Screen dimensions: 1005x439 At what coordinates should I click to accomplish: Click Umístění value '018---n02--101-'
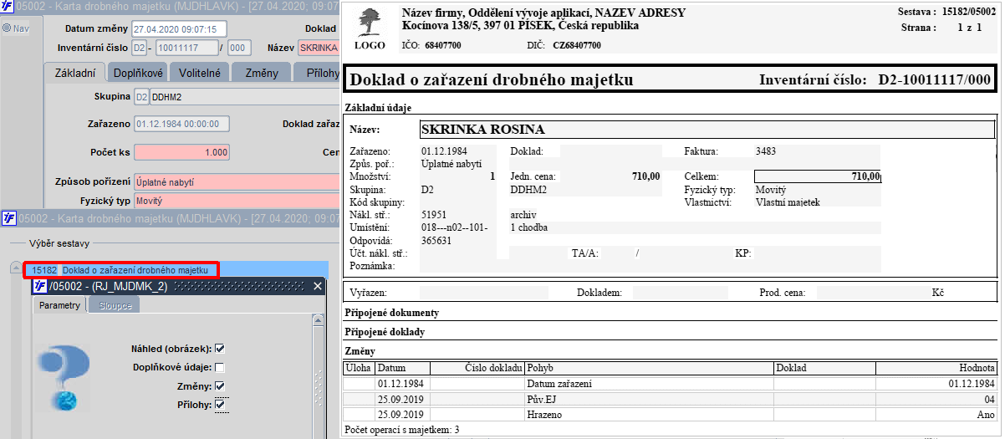[x=455, y=227]
